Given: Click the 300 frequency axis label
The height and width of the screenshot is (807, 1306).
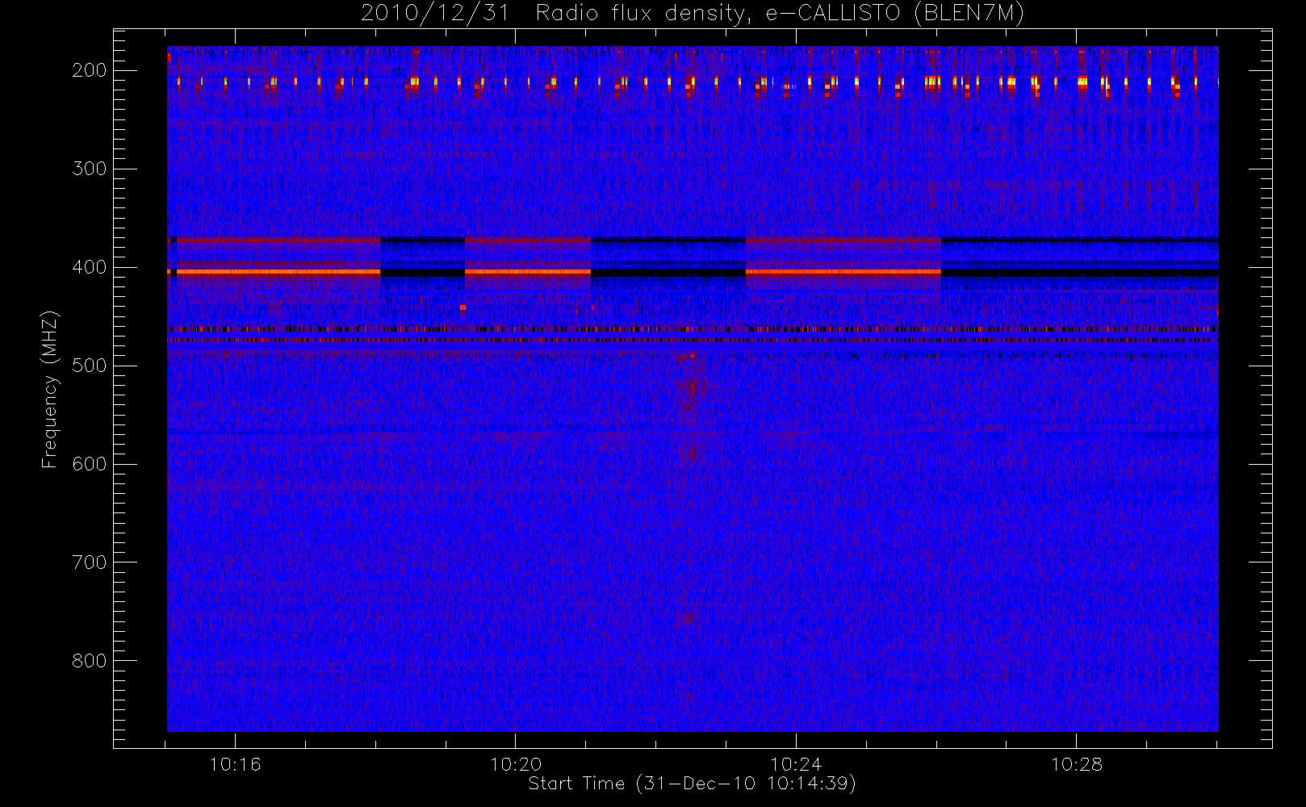Looking at the screenshot, I should tap(90, 169).
